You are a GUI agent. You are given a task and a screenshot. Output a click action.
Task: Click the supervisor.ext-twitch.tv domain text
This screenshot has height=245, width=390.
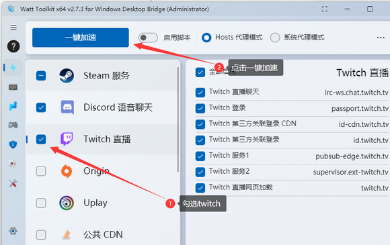(350, 172)
